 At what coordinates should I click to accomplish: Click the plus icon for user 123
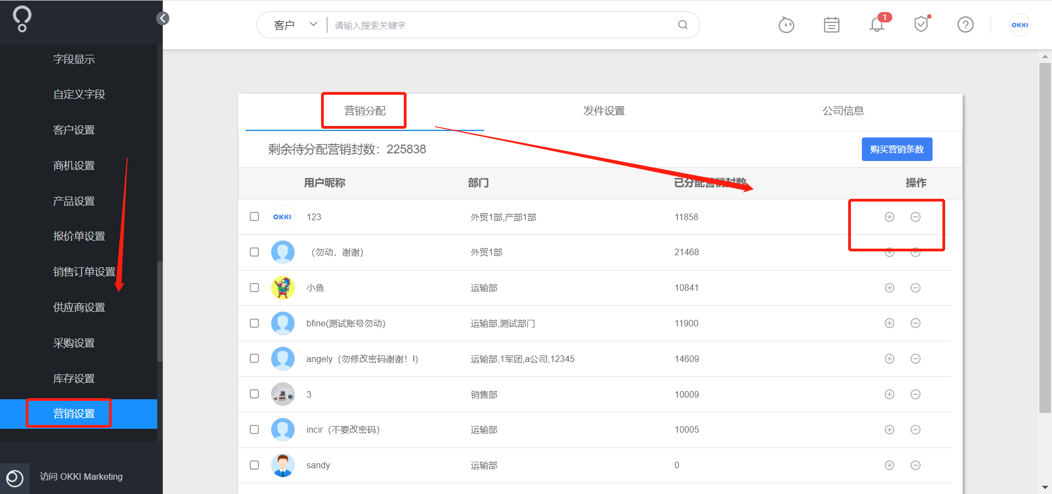tap(889, 217)
